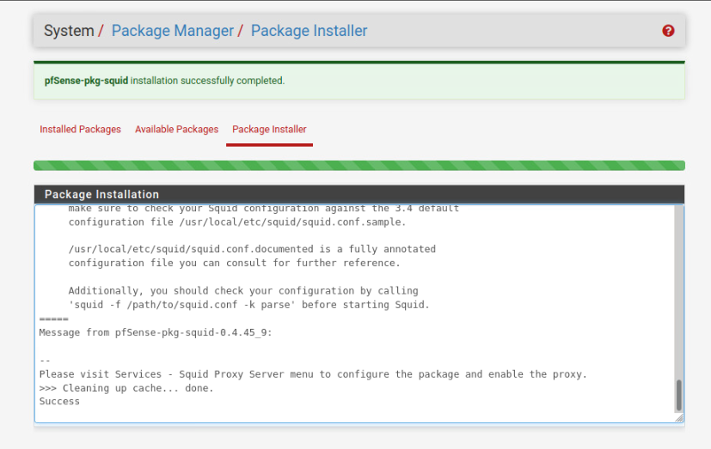Click the resize grip of log textarea

click(679, 418)
